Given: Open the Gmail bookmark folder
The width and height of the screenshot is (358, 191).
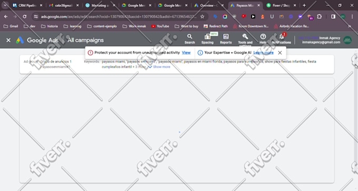Looking at the screenshot, I should click(11, 26).
